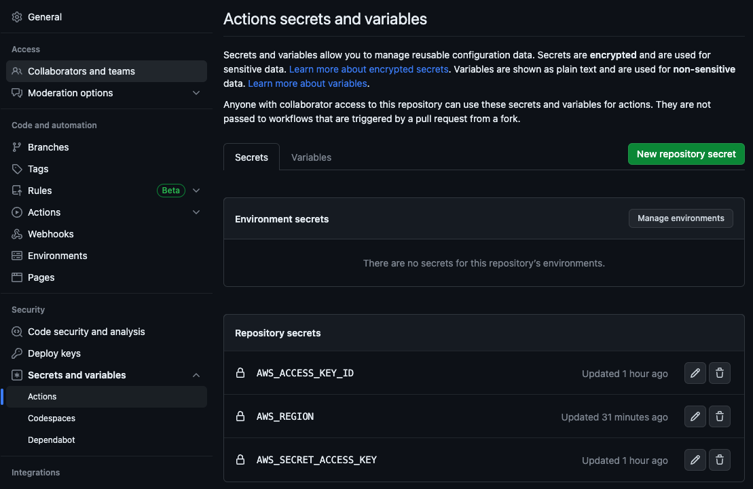
Task: Go to Dependabot secrets page
Action: tap(52, 440)
